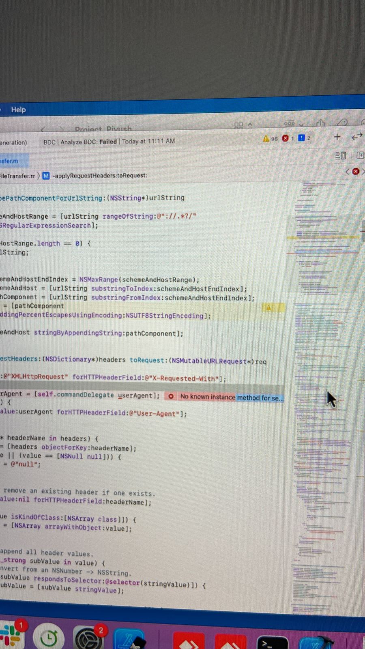The image size is (365, 649).
Task: Click the yellow warning marker on pathComponent line
Action: [x=268, y=308]
